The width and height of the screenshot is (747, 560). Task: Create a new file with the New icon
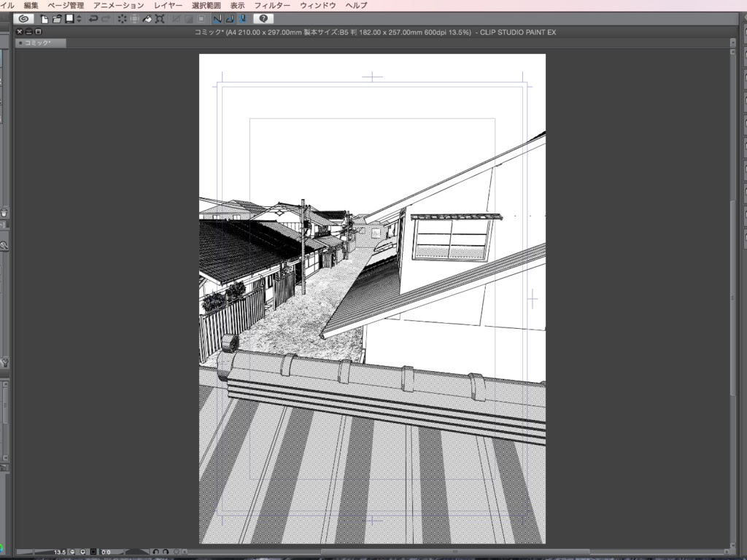[43, 19]
